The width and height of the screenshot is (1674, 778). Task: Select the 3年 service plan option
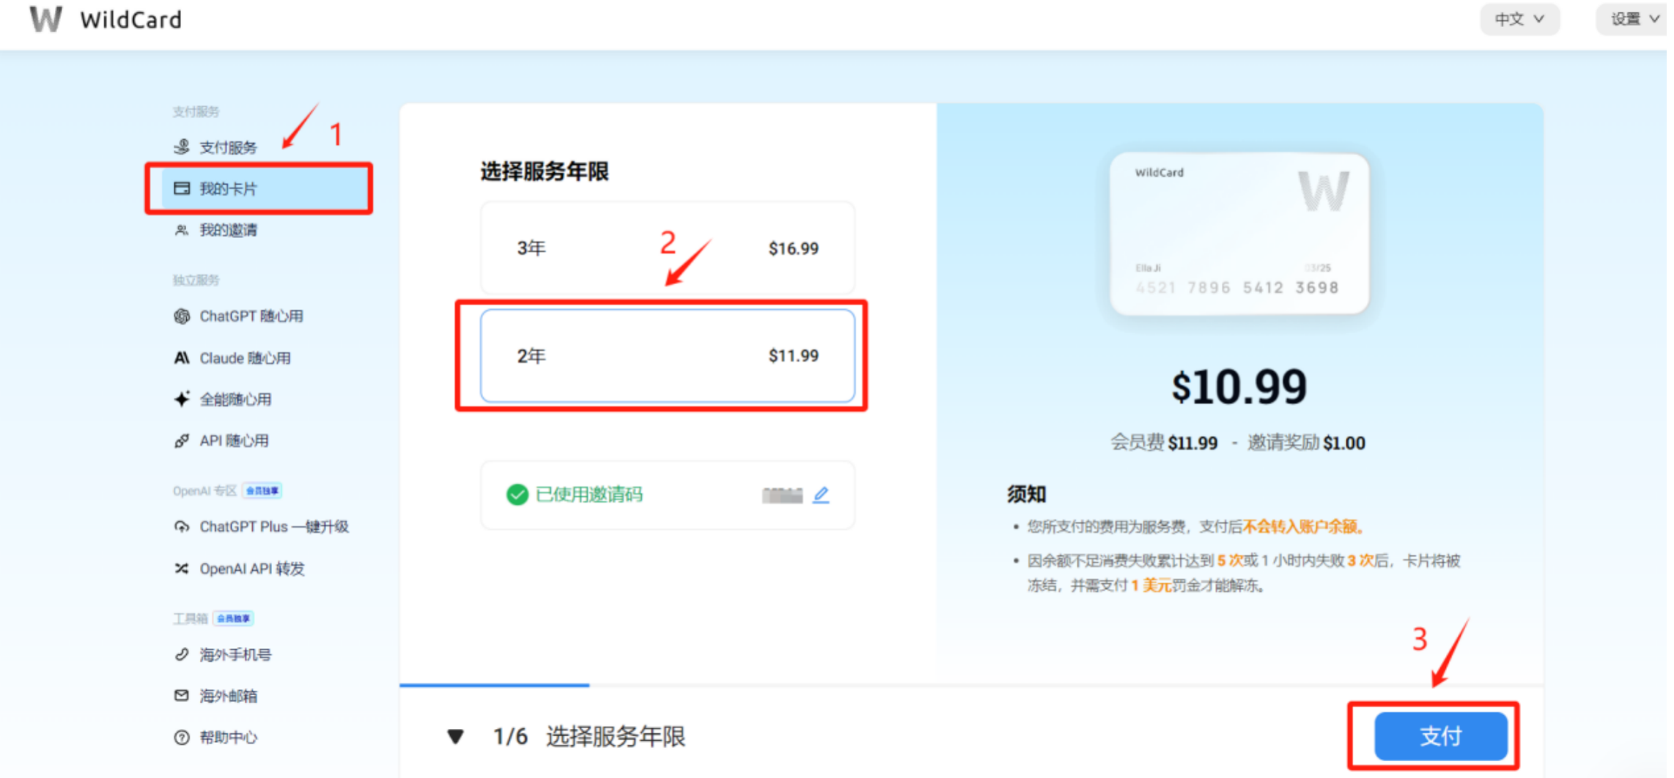tap(667, 248)
